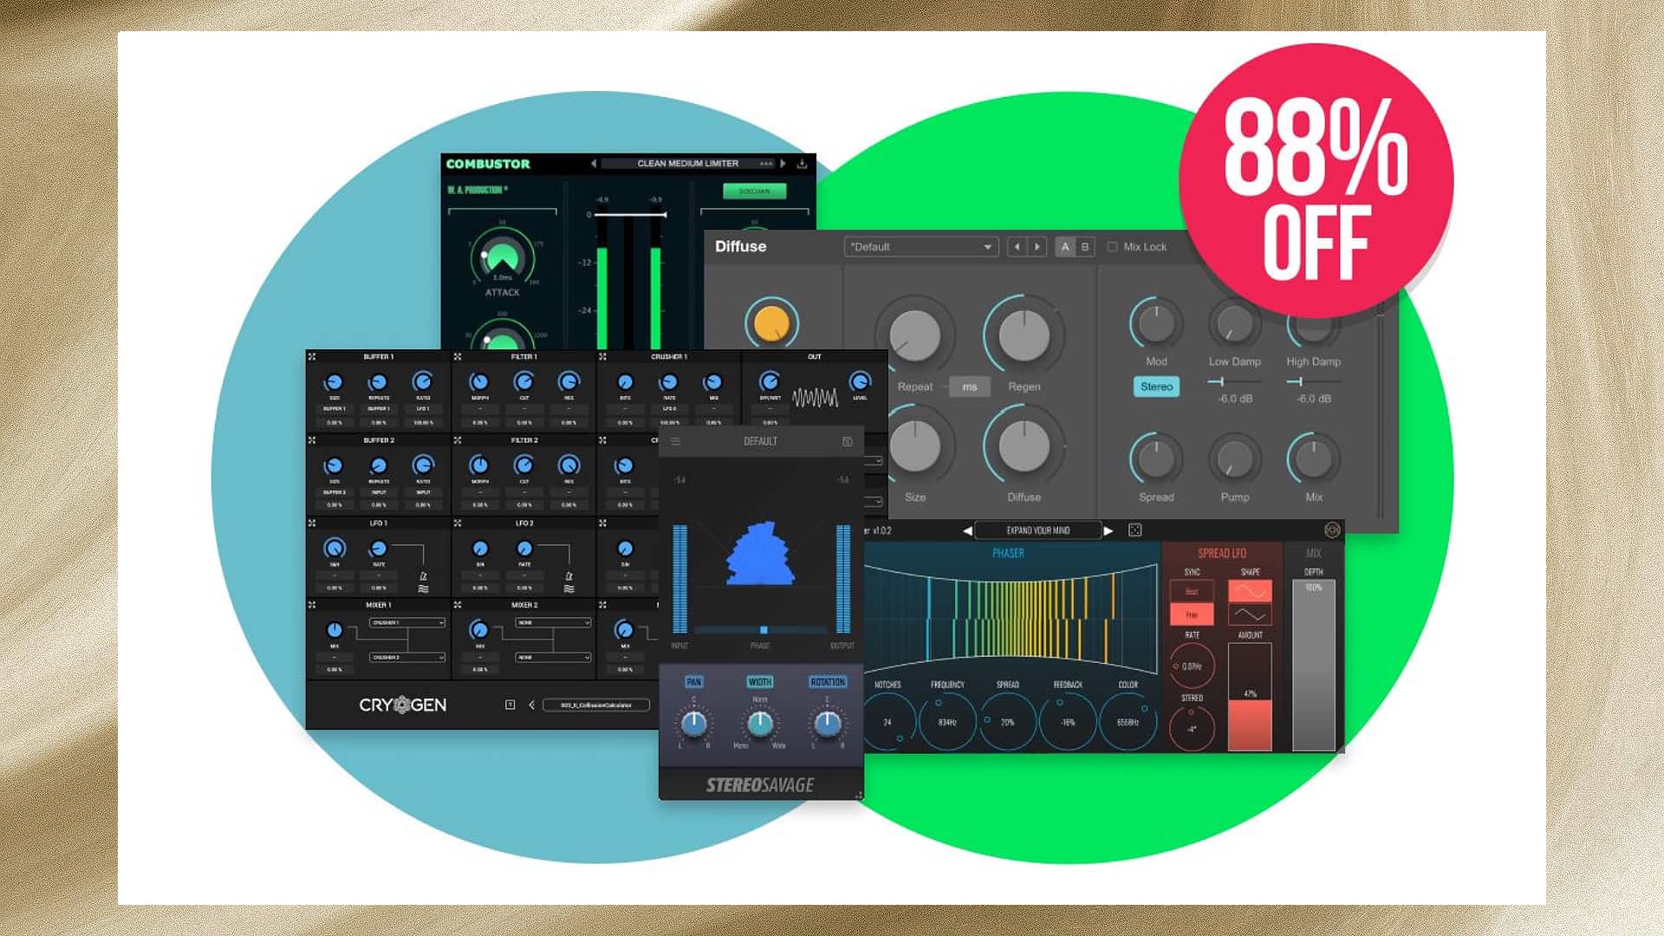Toggle the WIDTH button in StereoSavage
The width and height of the screenshot is (1664, 936).
pyautogui.click(x=760, y=682)
